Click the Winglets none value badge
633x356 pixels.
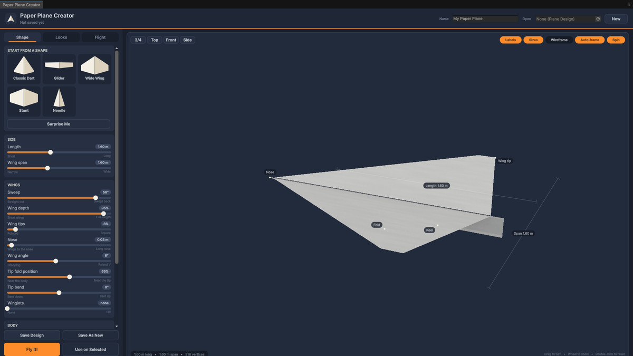tap(104, 303)
